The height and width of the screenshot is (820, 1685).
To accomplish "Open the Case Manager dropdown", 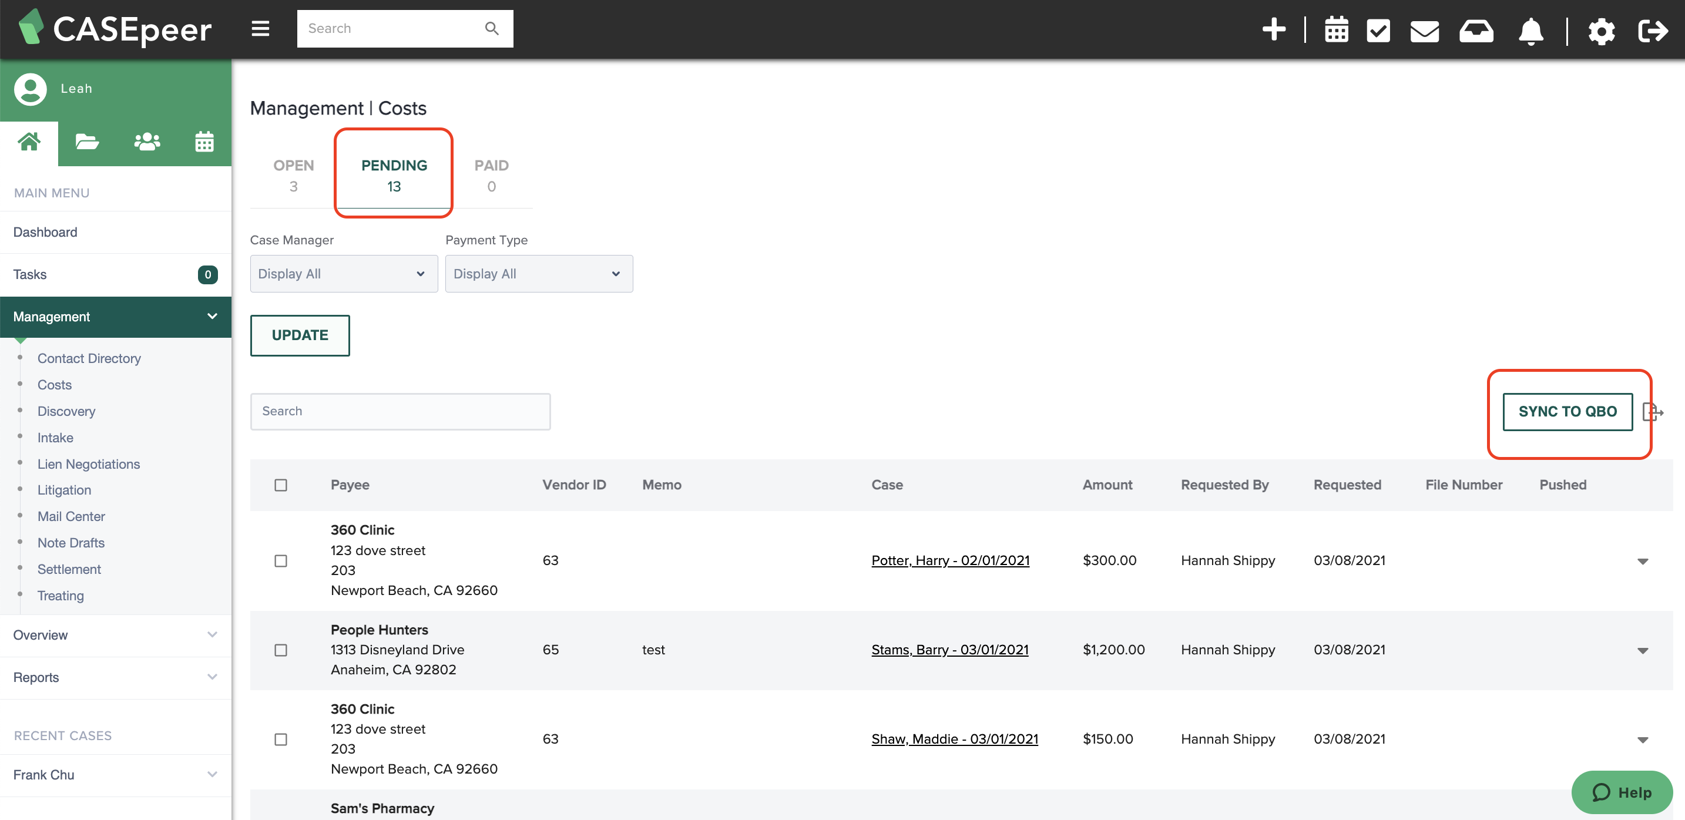I will click(x=343, y=273).
